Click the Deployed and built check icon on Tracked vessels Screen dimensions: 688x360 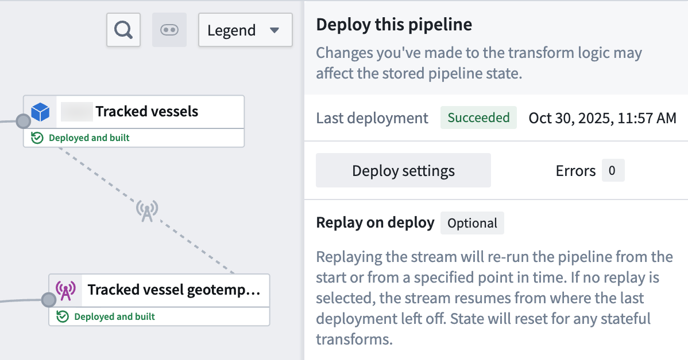coord(39,138)
